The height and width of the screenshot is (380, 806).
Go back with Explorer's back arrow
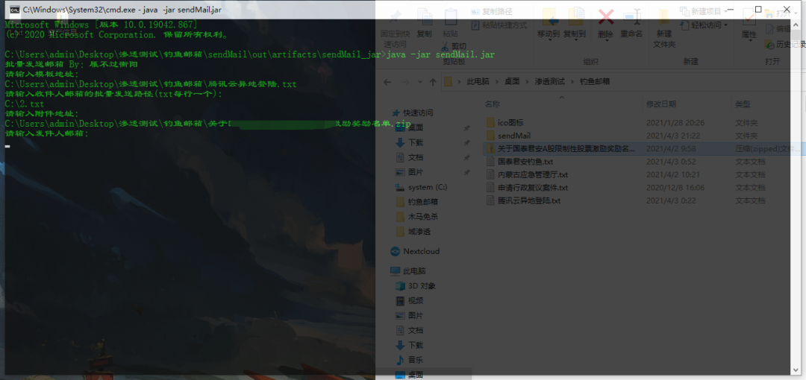(x=387, y=82)
